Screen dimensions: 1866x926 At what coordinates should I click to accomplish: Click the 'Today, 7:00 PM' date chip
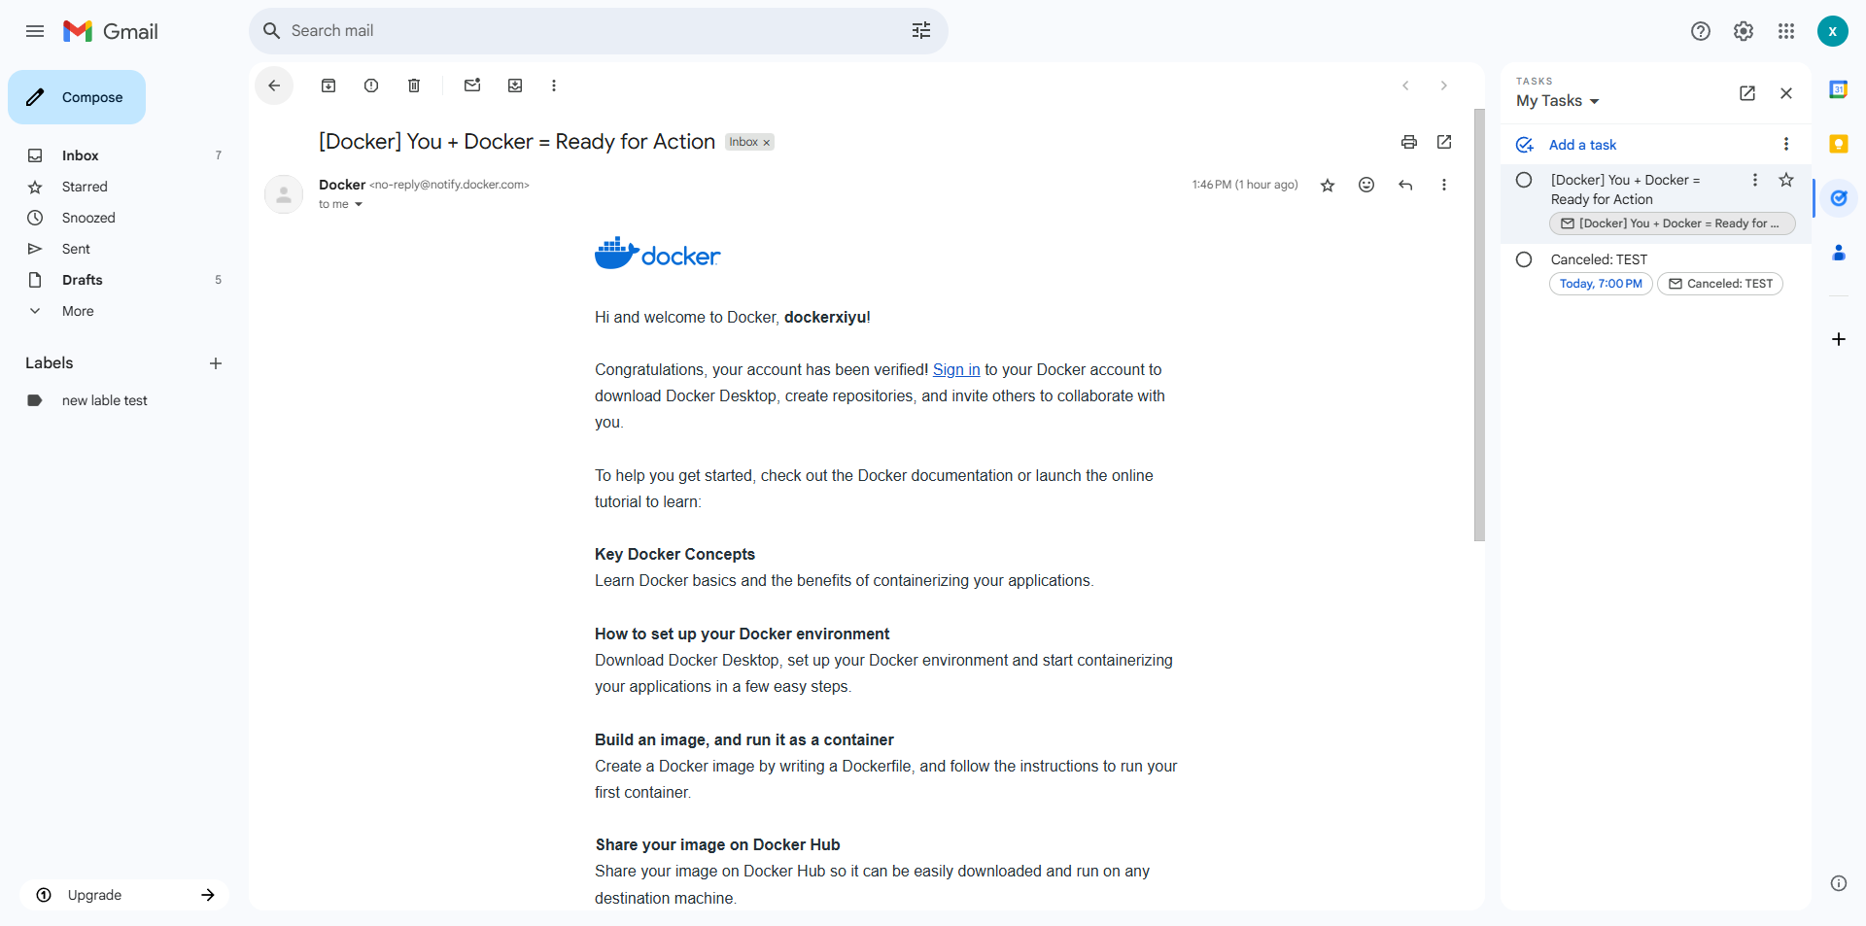pos(1601,284)
